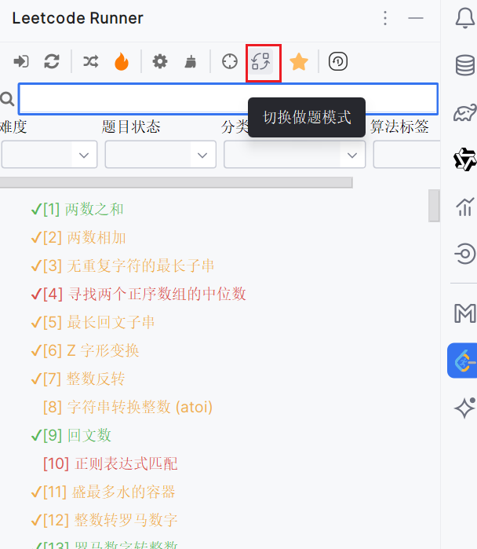The width and height of the screenshot is (477, 549).
Task: Click the history clock icon
Action: (x=338, y=61)
